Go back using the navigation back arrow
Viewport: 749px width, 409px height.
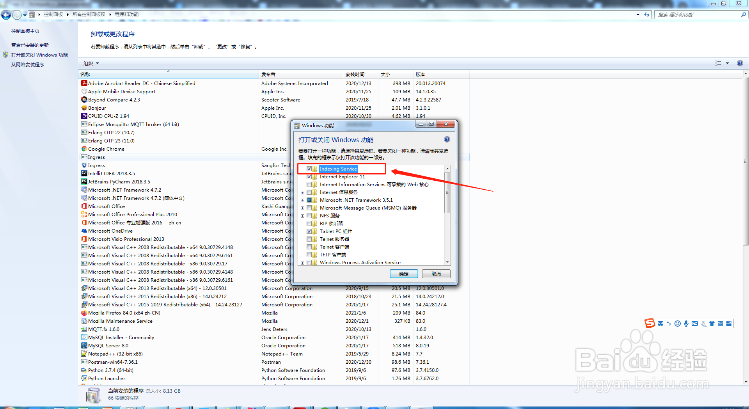6,15
